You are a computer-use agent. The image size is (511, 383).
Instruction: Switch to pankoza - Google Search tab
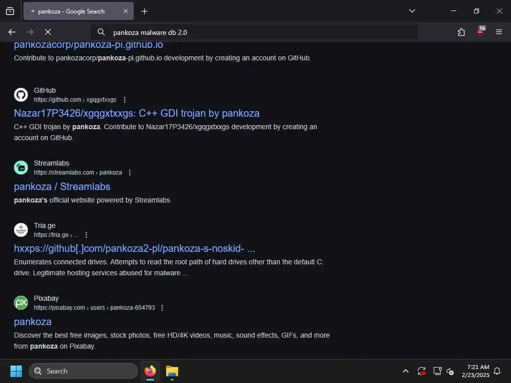pos(78,11)
